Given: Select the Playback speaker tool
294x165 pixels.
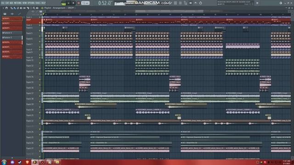Looking at the screenshot, I should click(x=37, y=8).
